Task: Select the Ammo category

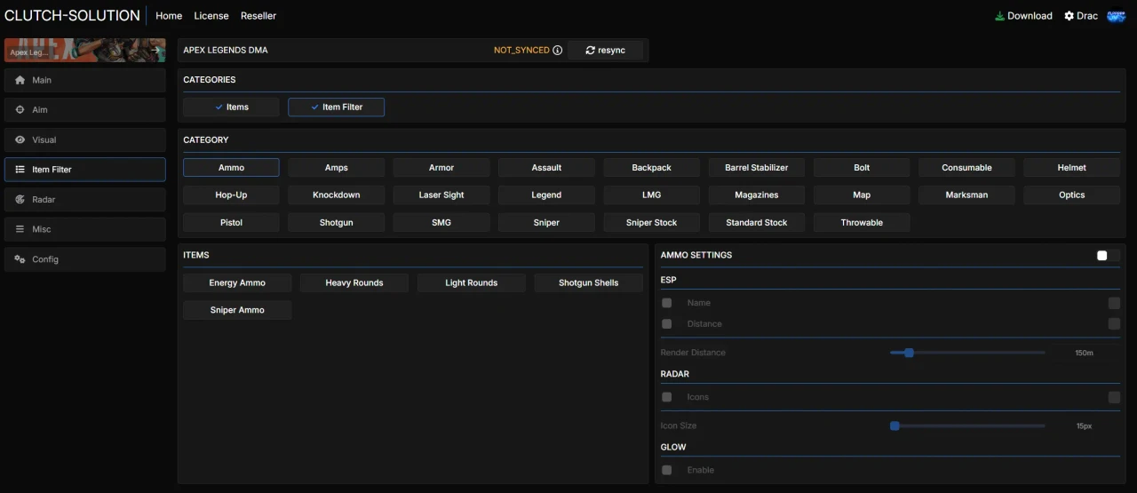Action: click(231, 168)
